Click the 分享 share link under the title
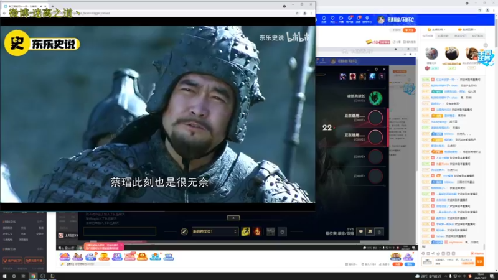 (397, 42)
